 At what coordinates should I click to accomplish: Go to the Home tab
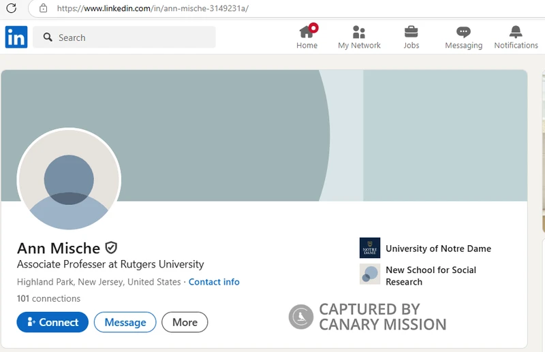307,37
